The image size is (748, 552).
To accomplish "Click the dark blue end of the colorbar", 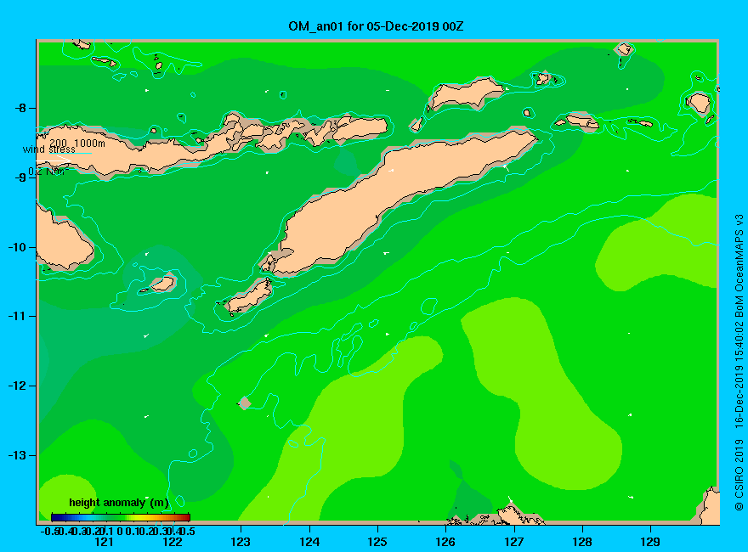I will [x=55, y=517].
